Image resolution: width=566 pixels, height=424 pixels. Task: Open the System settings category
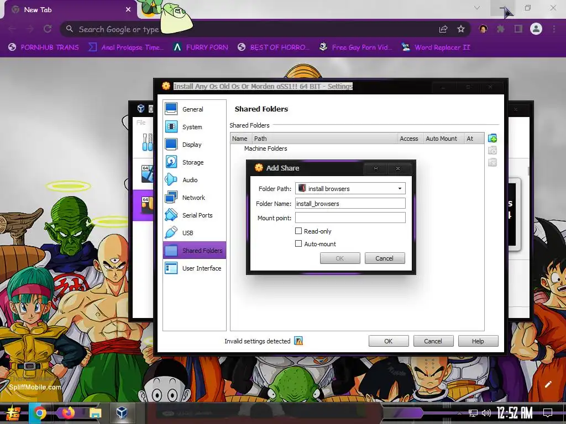point(194,126)
